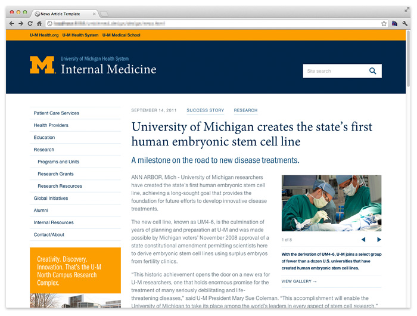The width and height of the screenshot is (417, 316).
Task: Select the News Article Template tab
Action: (64, 14)
